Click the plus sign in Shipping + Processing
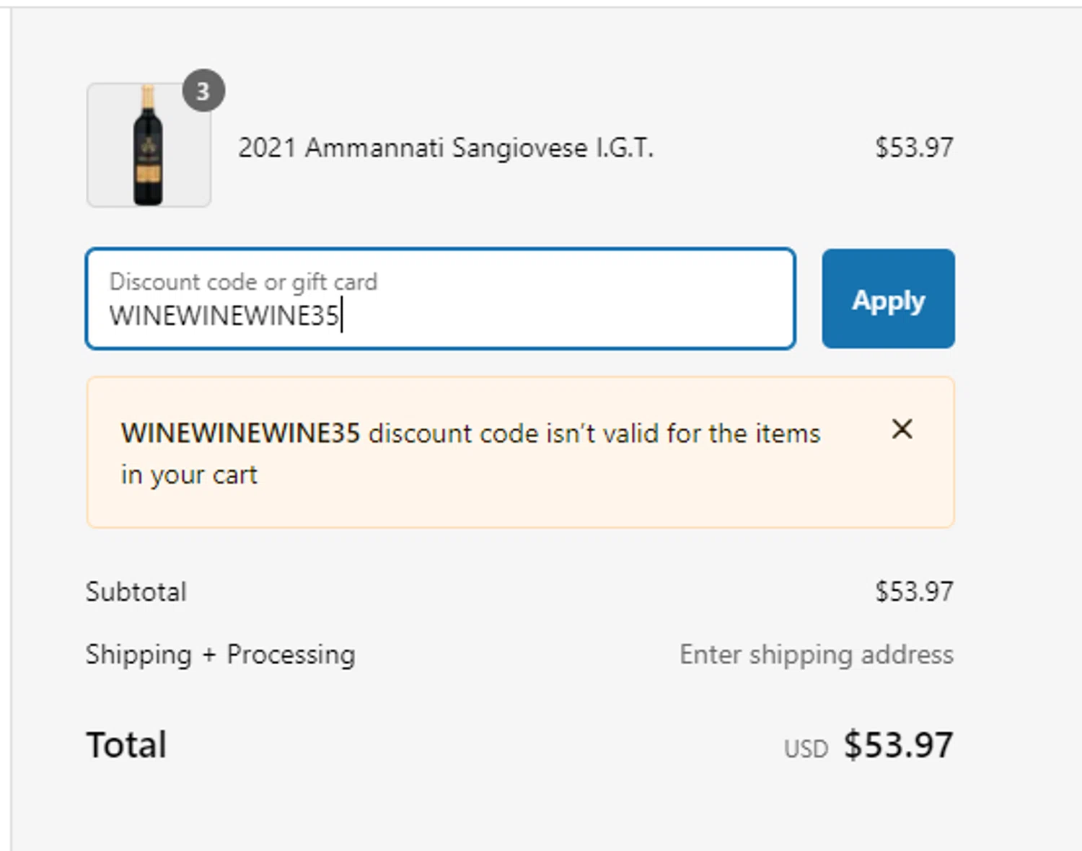The width and height of the screenshot is (1082, 851). point(209,655)
